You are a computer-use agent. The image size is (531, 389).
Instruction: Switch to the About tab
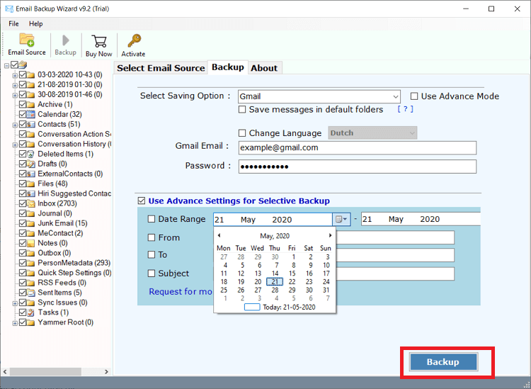[x=264, y=68]
